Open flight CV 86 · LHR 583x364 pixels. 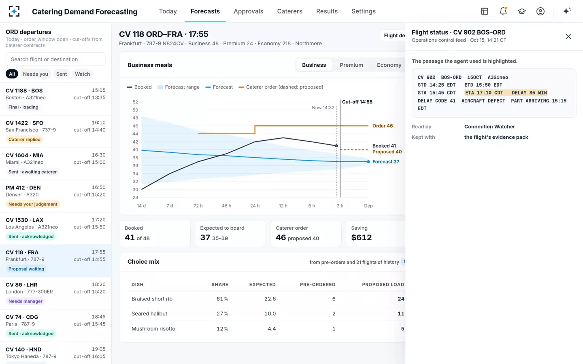coord(55,293)
